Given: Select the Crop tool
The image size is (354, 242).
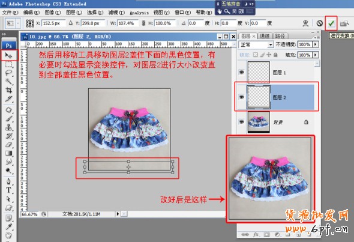Looking at the screenshot, I should tap(8, 91).
